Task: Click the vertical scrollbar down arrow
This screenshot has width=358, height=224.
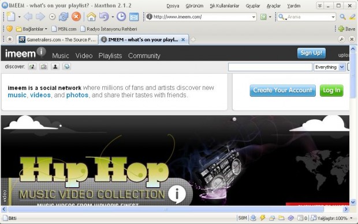Action: click(x=353, y=202)
